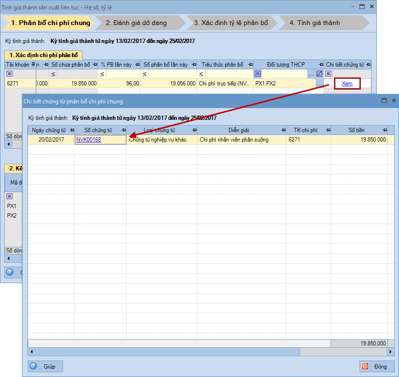Open Tài khoản filter operator box
399x377 pixels.
tap(9, 74)
